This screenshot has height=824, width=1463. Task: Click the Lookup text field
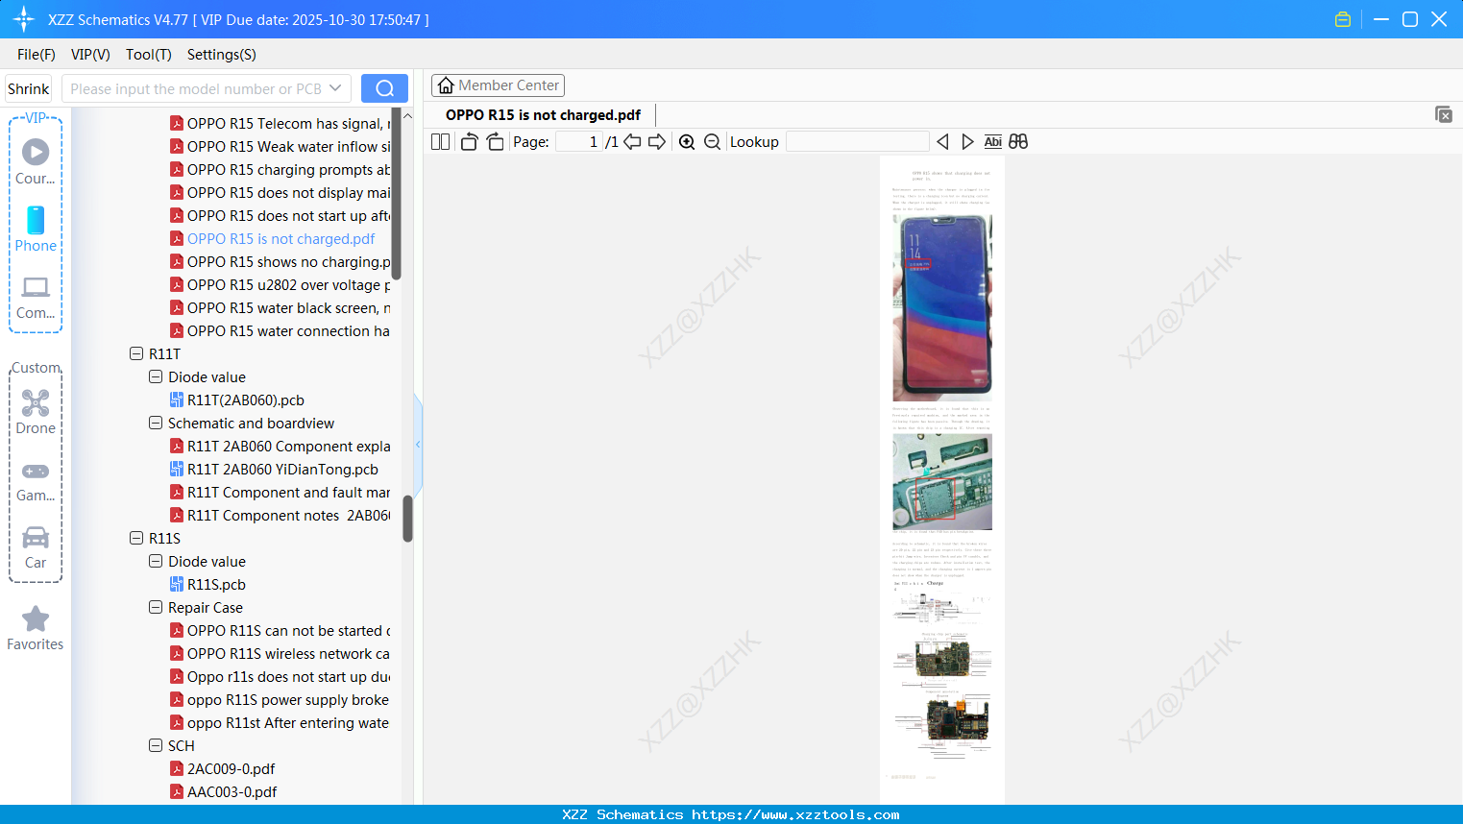click(858, 142)
